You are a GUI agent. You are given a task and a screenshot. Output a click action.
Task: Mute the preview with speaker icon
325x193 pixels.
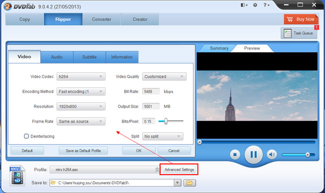tap(271, 155)
